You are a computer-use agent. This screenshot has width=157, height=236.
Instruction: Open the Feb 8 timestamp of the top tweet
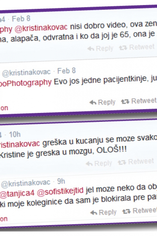[21, 19]
